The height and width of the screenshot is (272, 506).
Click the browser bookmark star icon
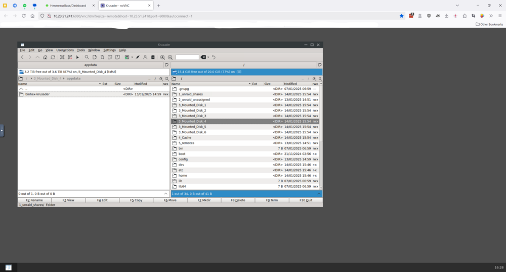(x=401, y=16)
